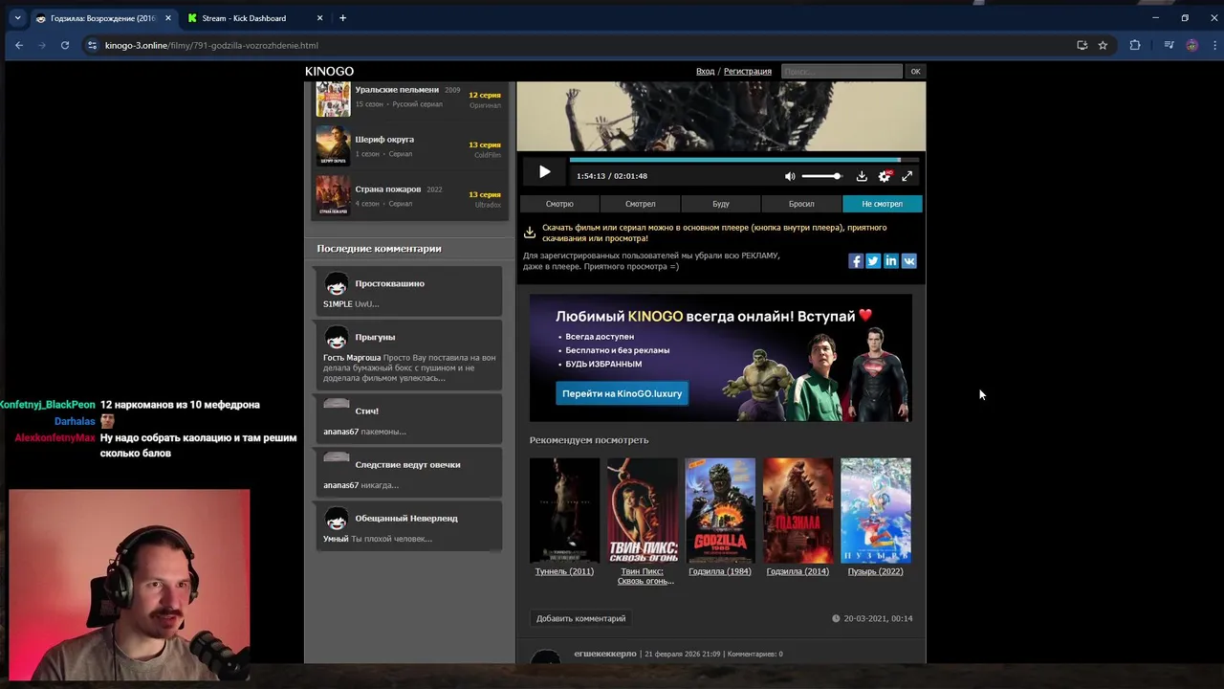The height and width of the screenshot is (689, 1224).
Task: Click avatar icon beside Обещанный Неверленд
Action: (x=336, y=519)
